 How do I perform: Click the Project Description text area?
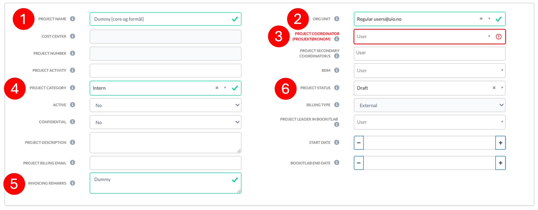click(x=166, y=143)
